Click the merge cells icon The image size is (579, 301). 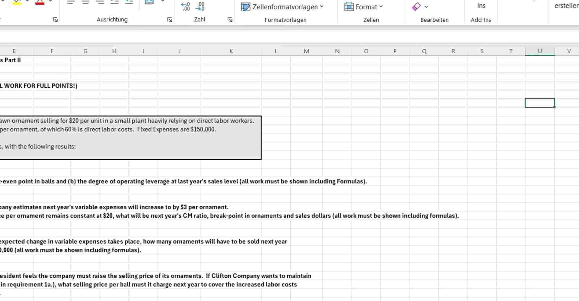click(x=148, y=2)
